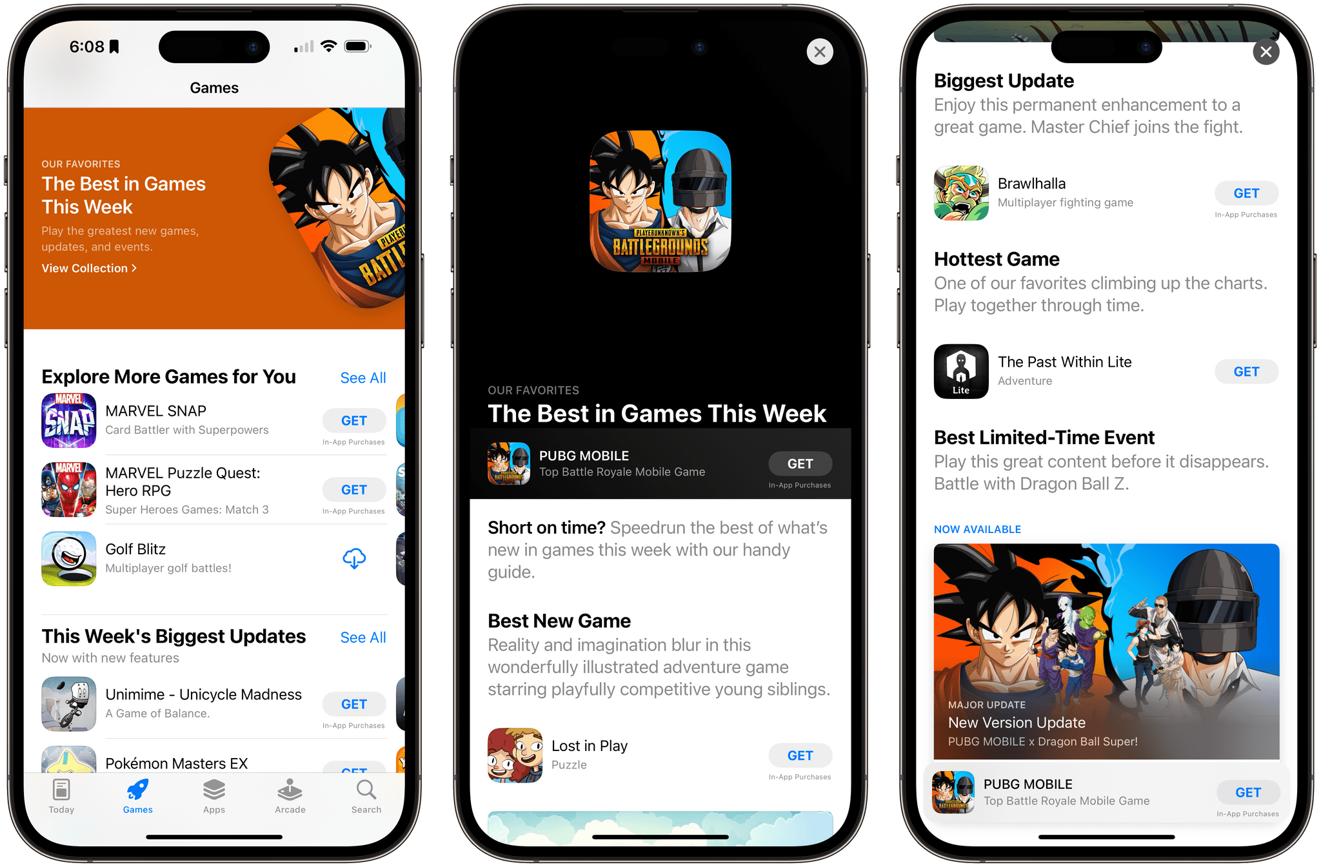Tap the Unimime Unicycle Madness app icon

point(65,707)
